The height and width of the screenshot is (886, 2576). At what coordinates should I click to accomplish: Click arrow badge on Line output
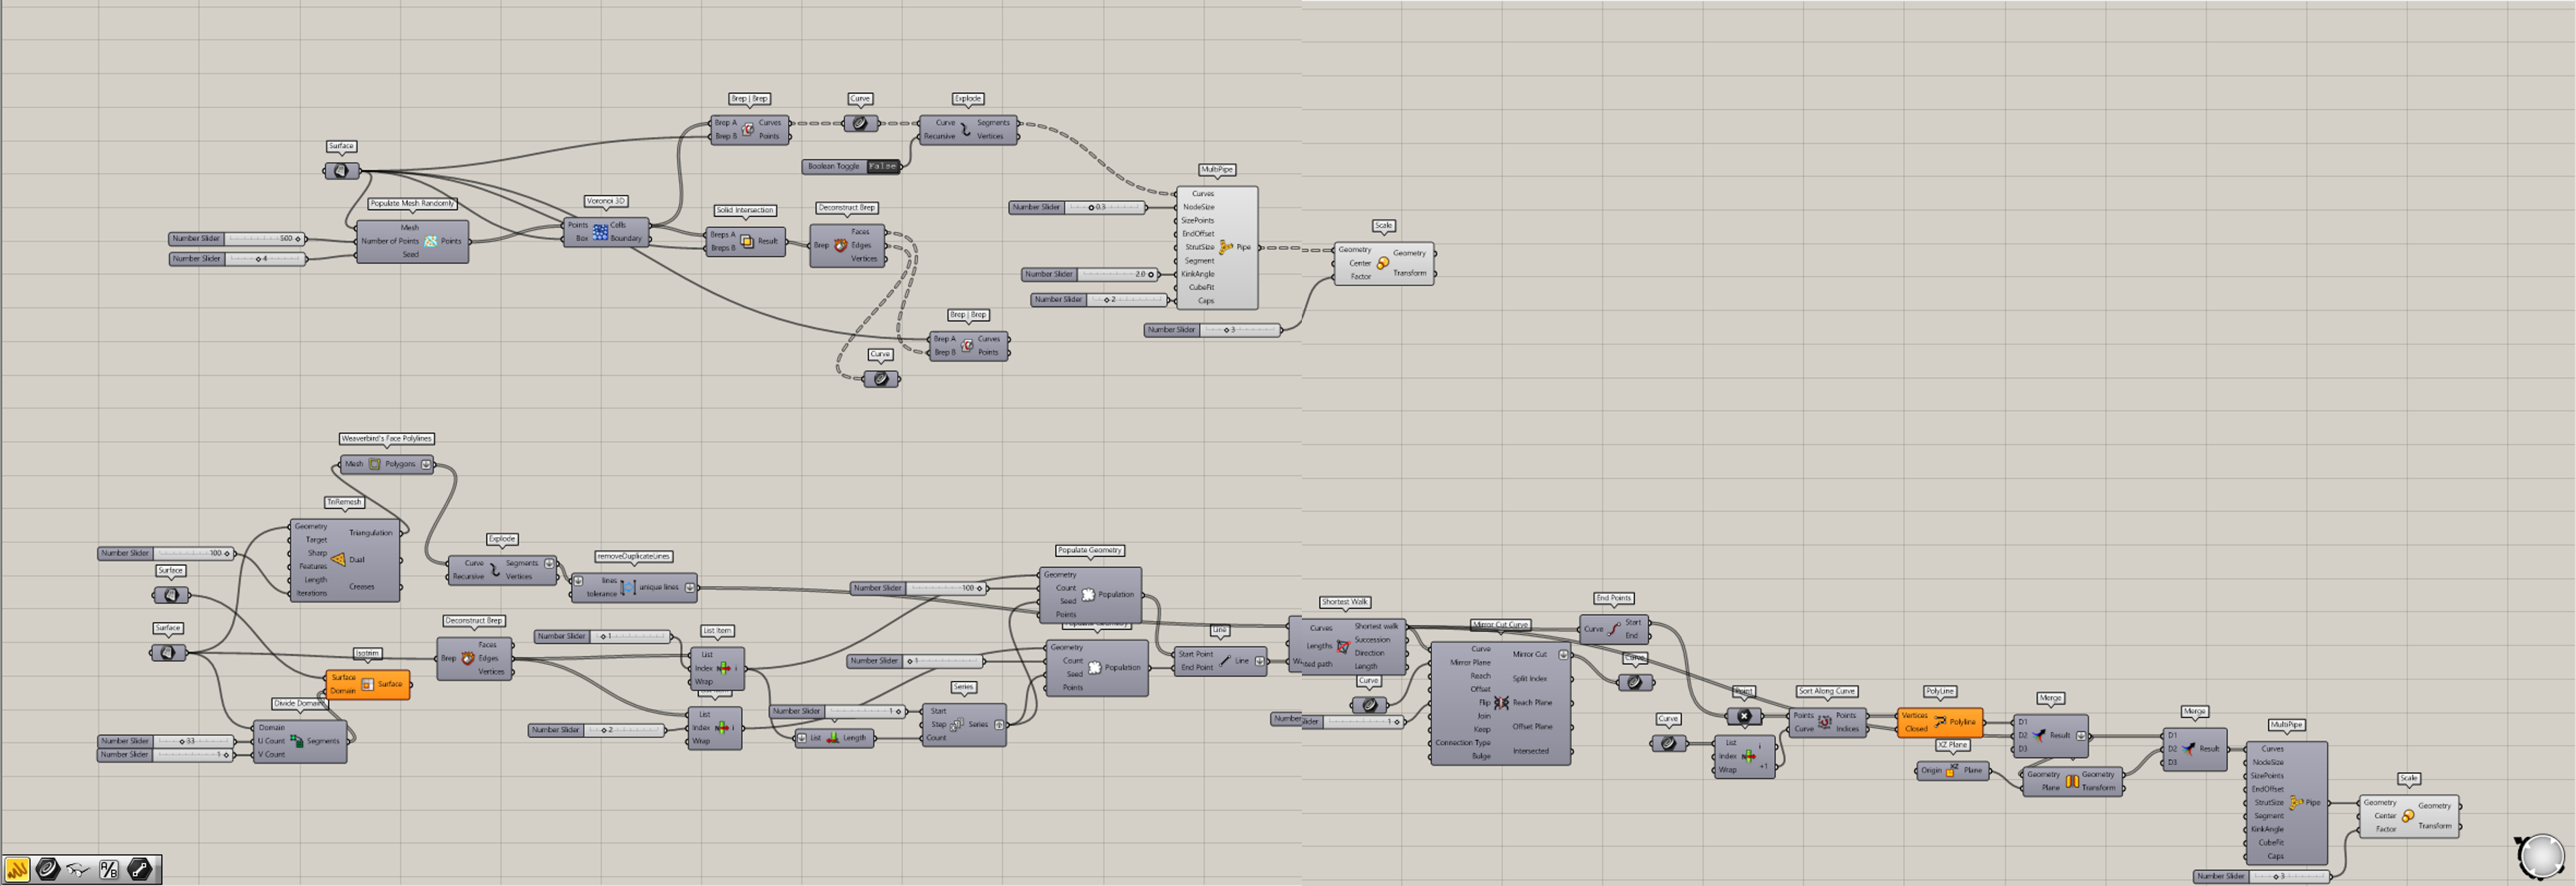coord(1260,661)
